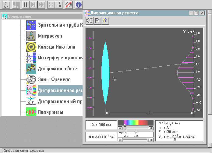Select the Кольца Ньютона rings icon
The height and width of the screenshot is (153, 212).
pyautogui.click(x=31, y=47)
